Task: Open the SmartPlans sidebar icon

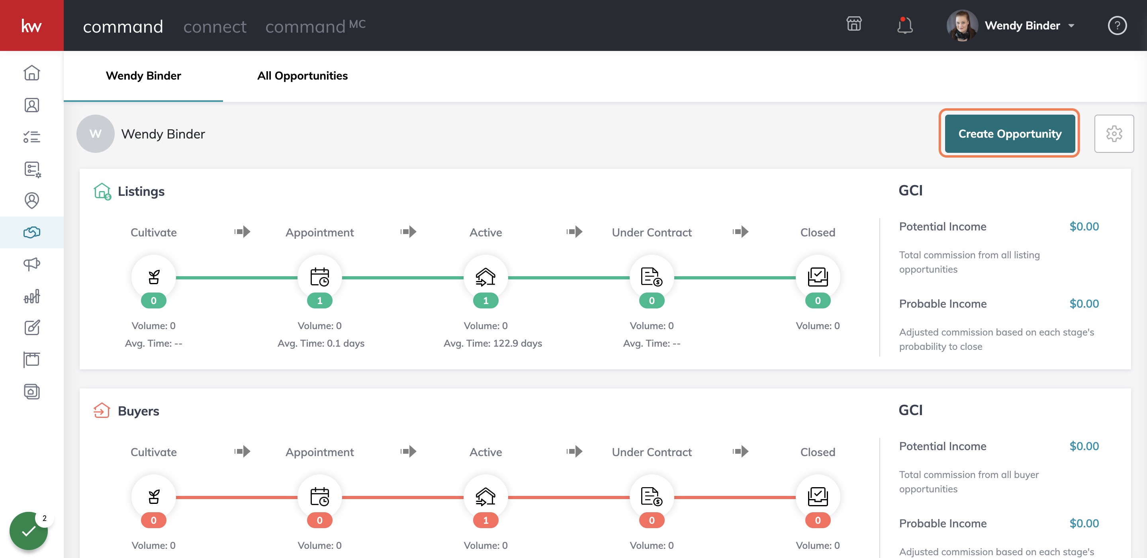Action: 32,169
